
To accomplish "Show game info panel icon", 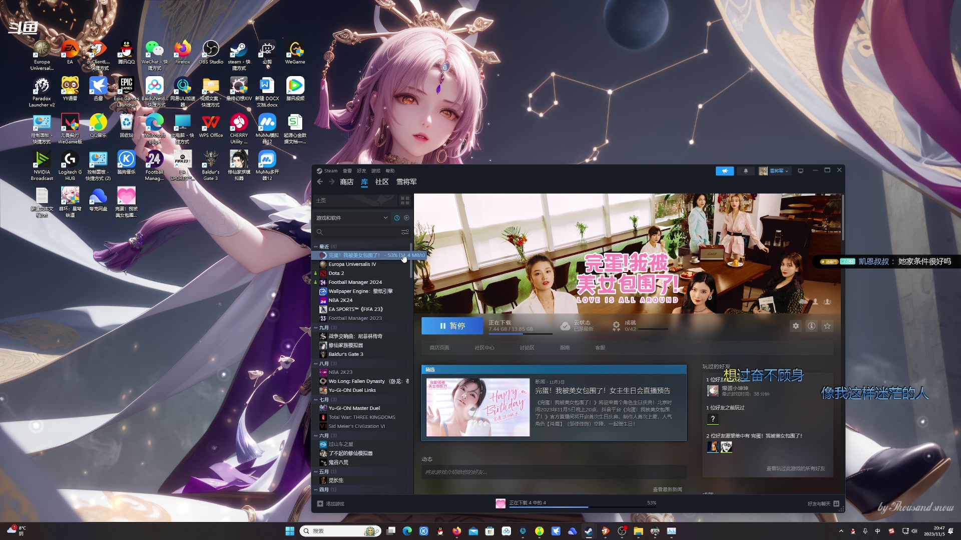I will click(812, 326).
